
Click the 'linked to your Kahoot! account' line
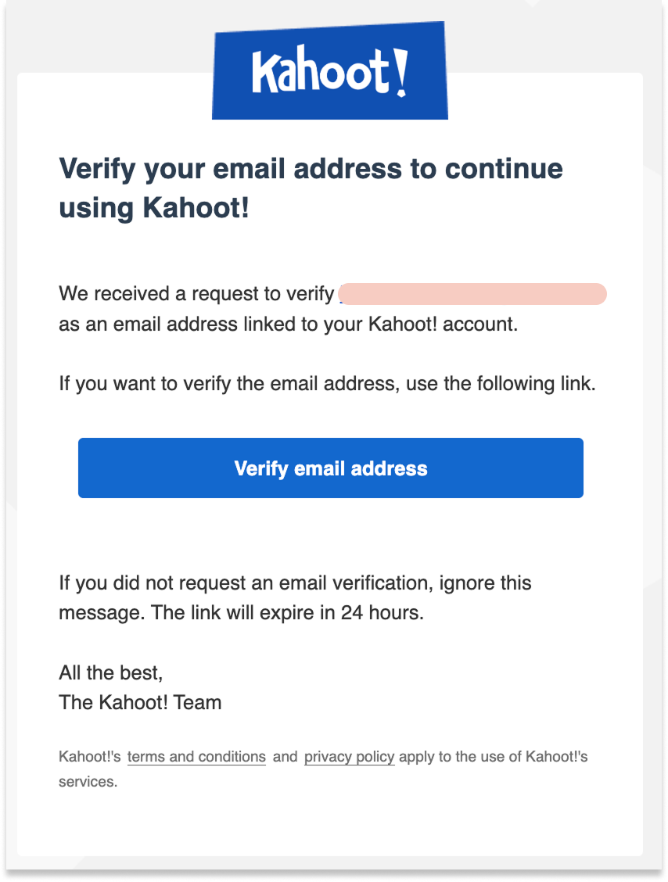[288, 324]
